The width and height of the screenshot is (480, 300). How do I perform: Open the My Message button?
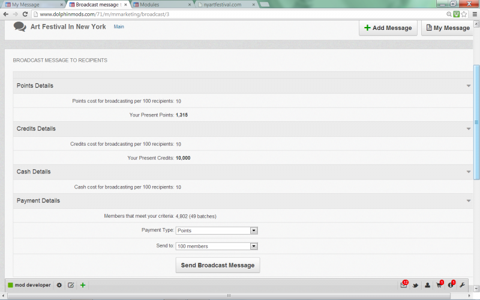point(448,28)
